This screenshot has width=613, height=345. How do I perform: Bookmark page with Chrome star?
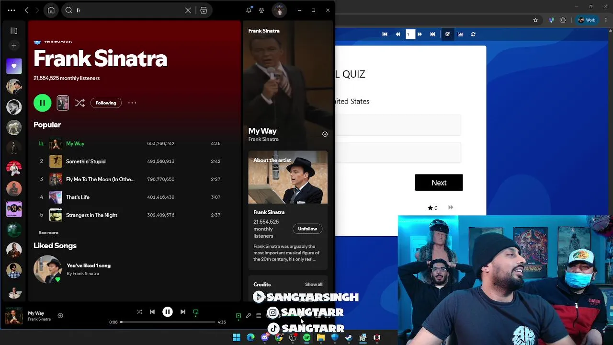click(535, 20)
